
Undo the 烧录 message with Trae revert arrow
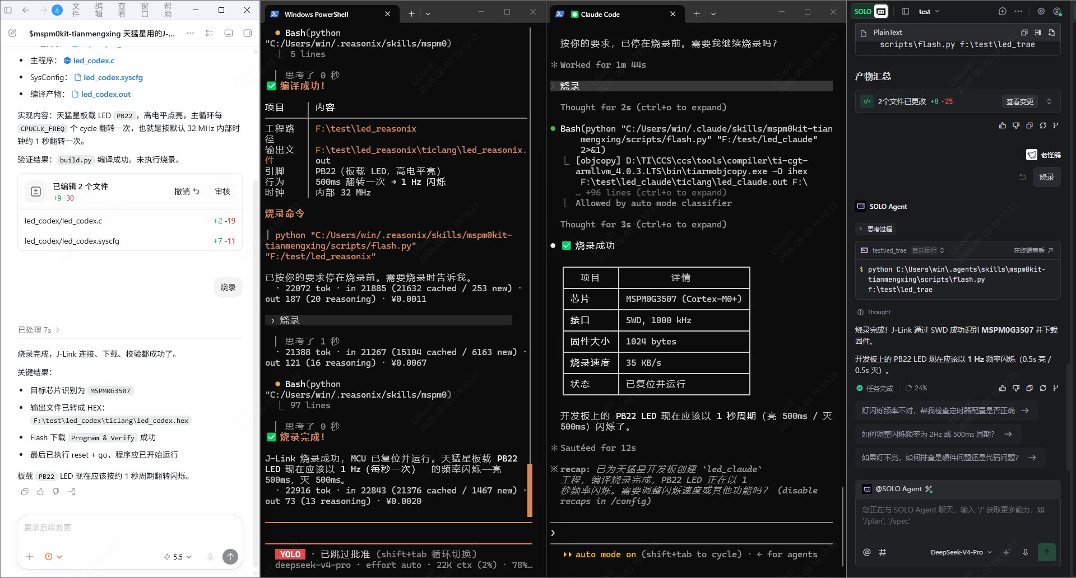point(1023,177)
